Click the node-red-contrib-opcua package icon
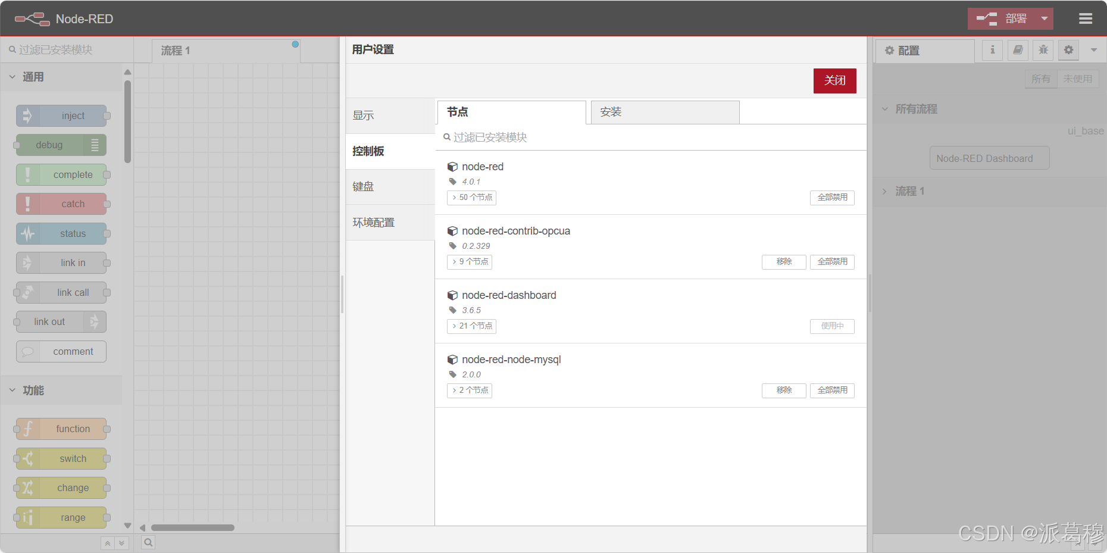The image size is (1107, 553). [x=452, y=231]
